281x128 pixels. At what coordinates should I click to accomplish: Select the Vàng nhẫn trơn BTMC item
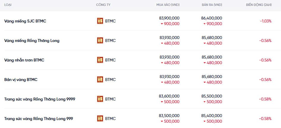pos(24,60)
